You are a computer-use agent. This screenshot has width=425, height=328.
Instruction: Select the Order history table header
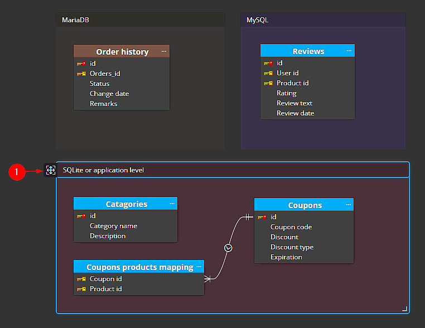[122, 51]
